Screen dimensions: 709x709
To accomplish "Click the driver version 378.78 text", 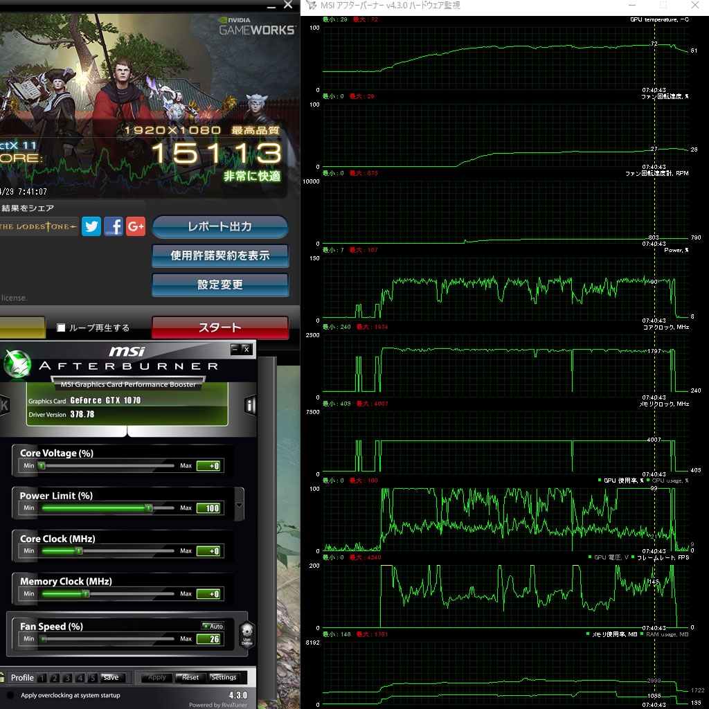I will [82, 414].
